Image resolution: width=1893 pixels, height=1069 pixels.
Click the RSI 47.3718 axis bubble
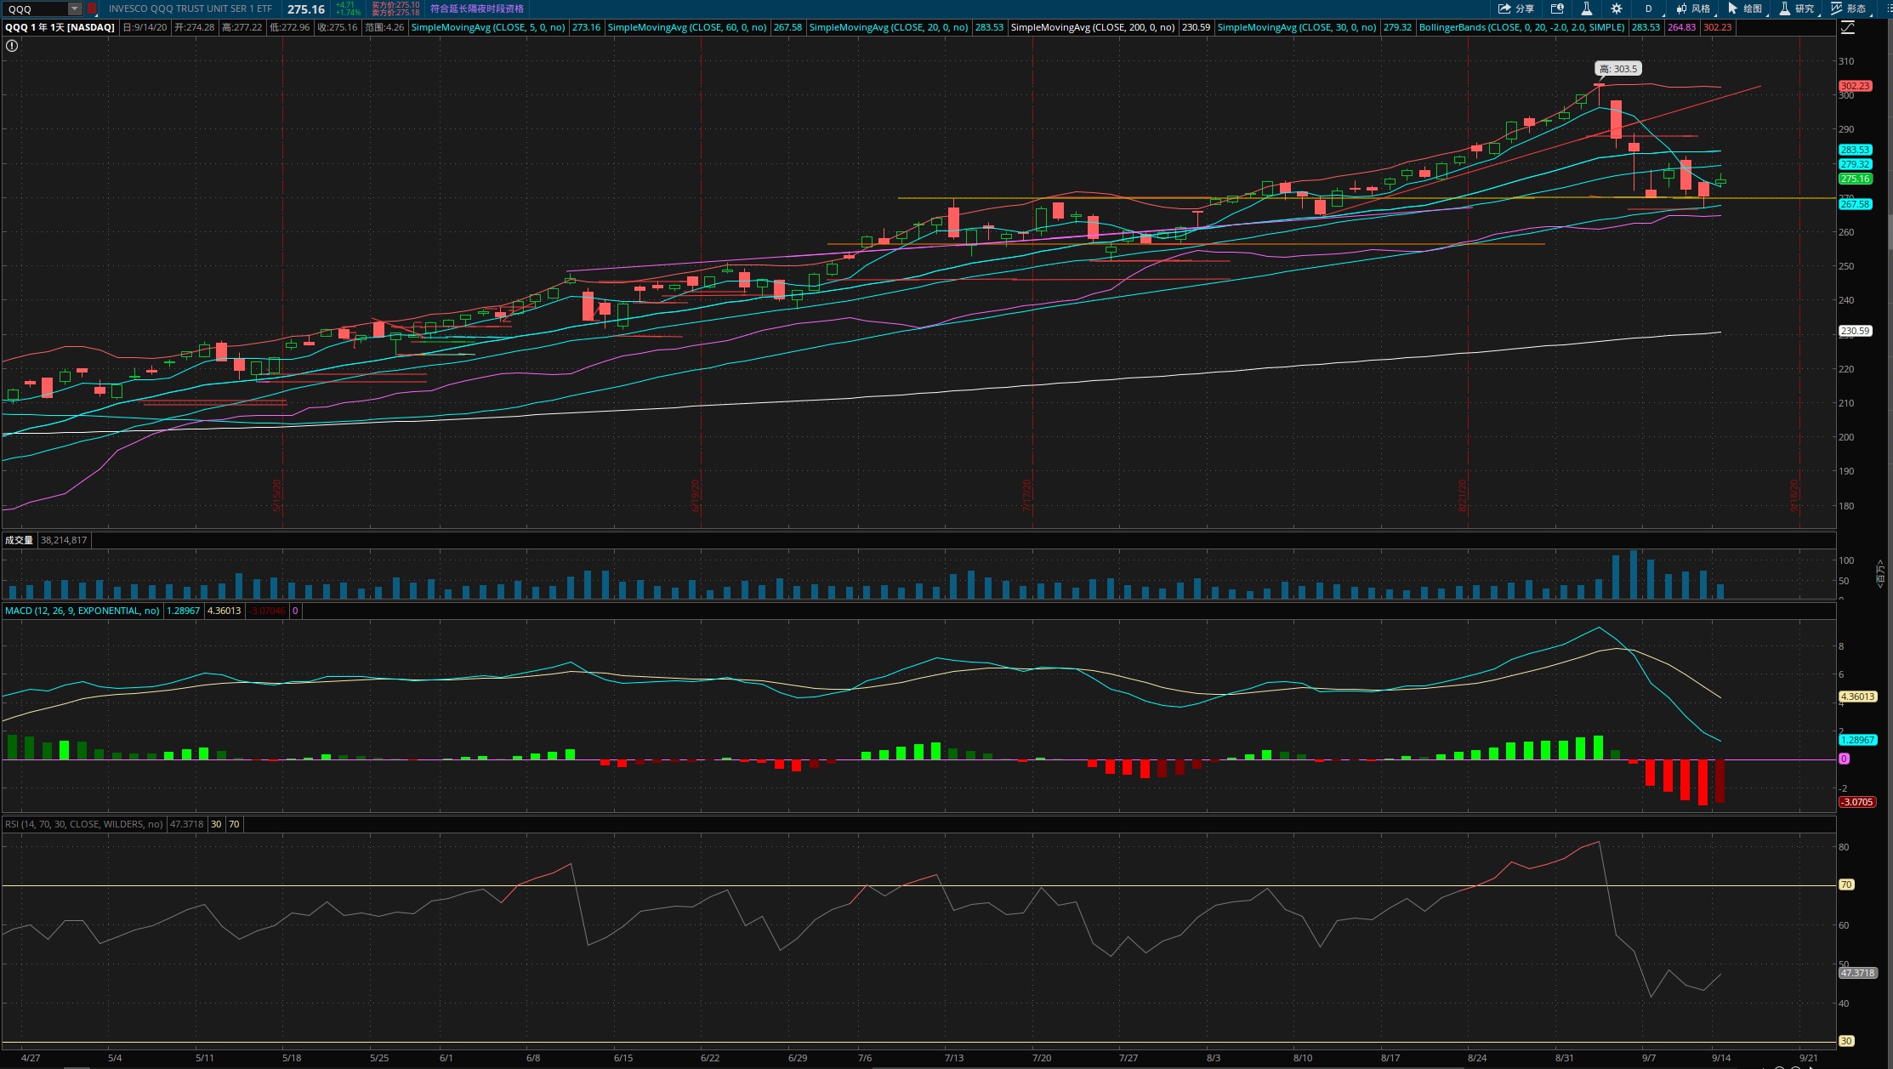[x=1857, y=973]
